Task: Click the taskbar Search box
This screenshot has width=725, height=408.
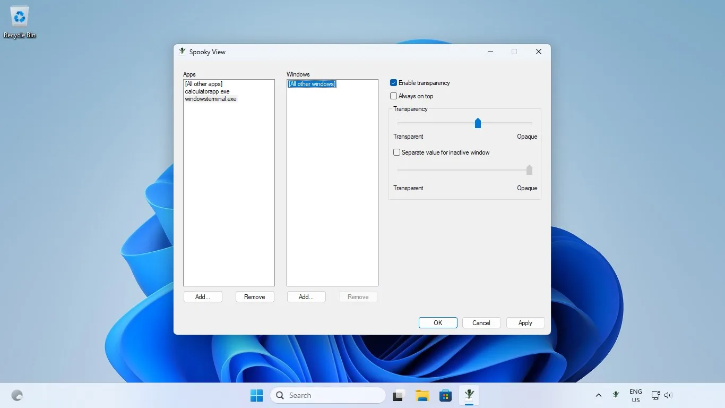Action: point(328,395)
